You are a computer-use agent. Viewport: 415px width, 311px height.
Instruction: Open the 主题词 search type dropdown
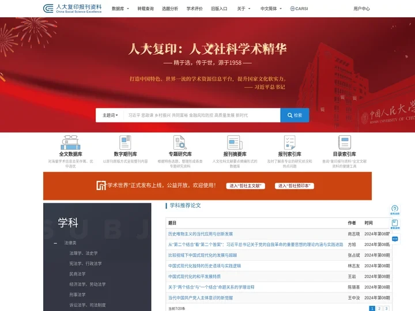(x=110, y=115)
